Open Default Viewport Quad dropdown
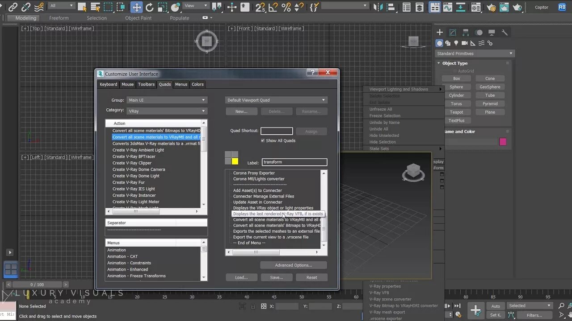This screenshot has width=572, height=321. [276, 100]
